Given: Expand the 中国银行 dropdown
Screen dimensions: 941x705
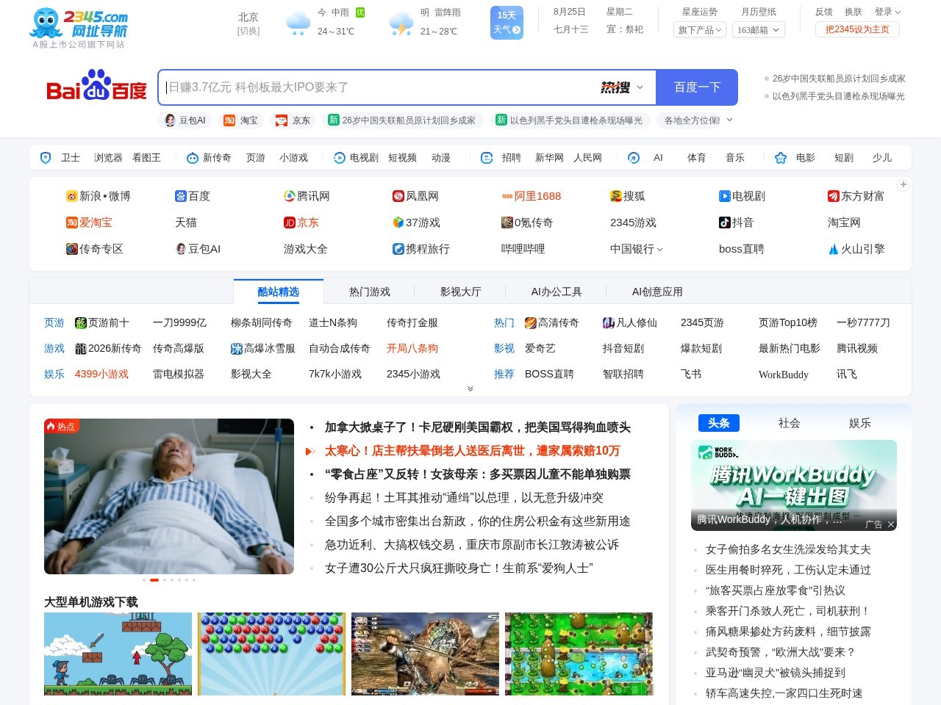Looking at the screenshot, I should tap(637, 249).
